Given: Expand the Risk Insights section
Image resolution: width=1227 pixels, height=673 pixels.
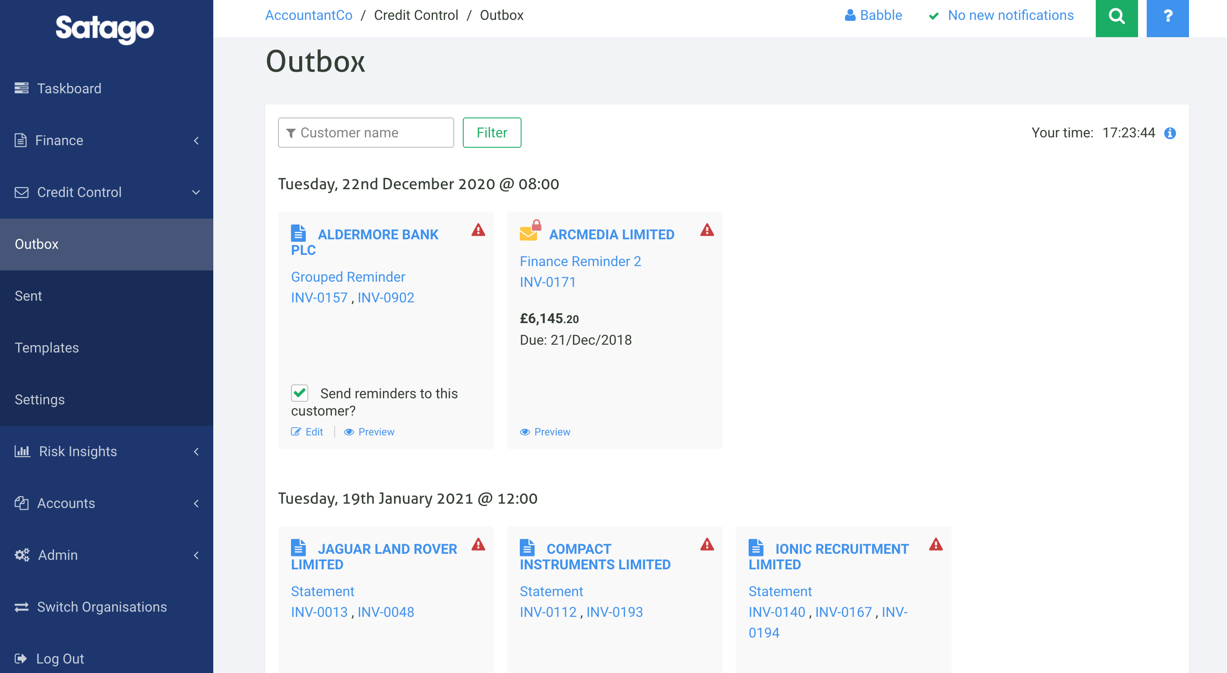Looking at the screenshot, I should (x=196, y=451).
